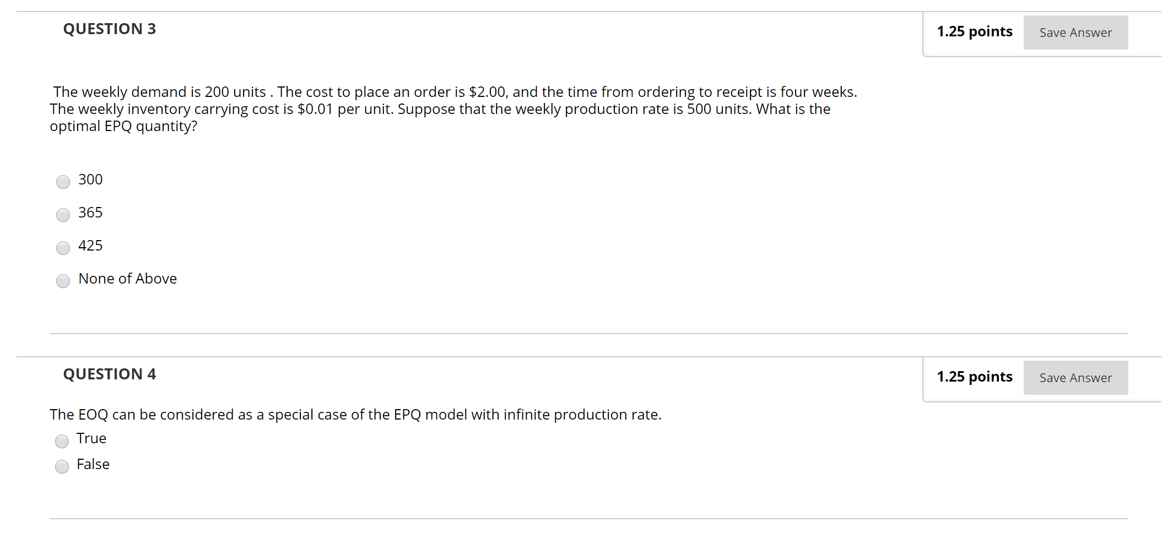Choose the None of Above option
The height and width of the screenshot is (533, 1173).
63,281
